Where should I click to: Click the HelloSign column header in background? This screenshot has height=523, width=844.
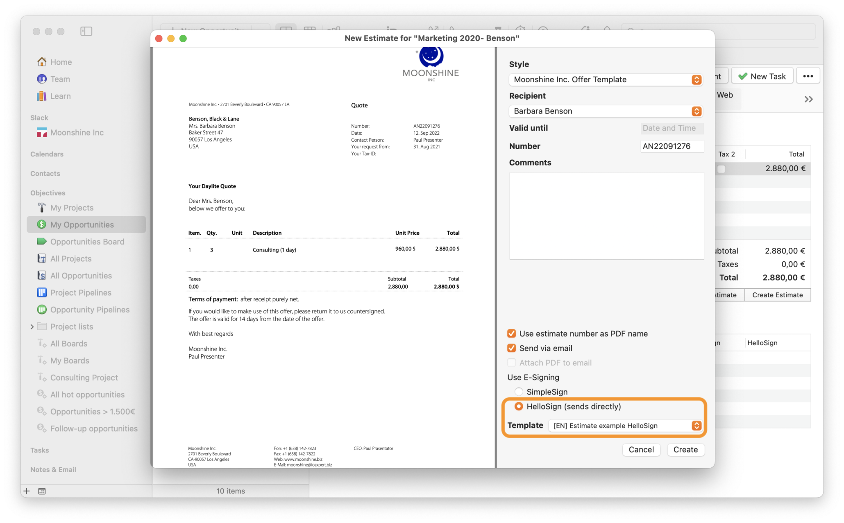pyautogui.click(x=762, y=343)
